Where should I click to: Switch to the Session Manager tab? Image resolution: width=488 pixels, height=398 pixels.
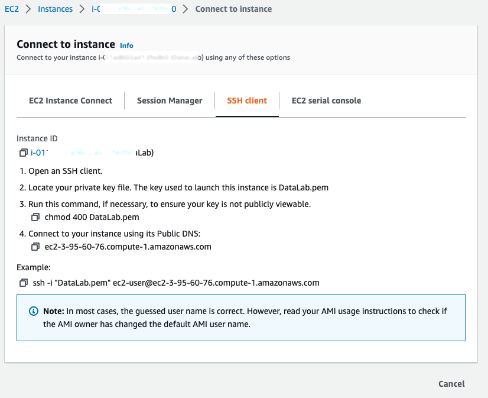[170, 101]
